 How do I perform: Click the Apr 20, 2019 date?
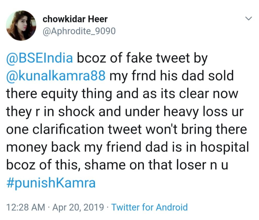(78, 207)
